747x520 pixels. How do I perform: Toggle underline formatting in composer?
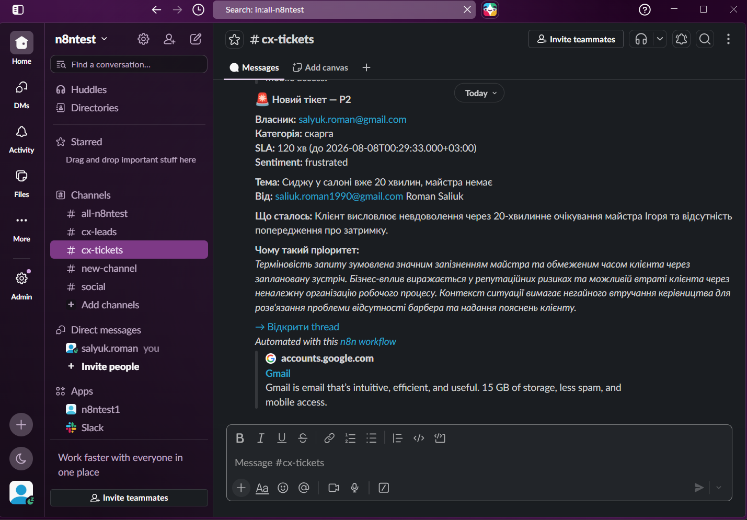(282, 438)
